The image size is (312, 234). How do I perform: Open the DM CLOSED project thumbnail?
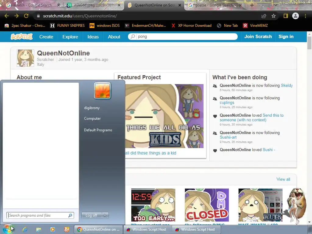(207, 205)
